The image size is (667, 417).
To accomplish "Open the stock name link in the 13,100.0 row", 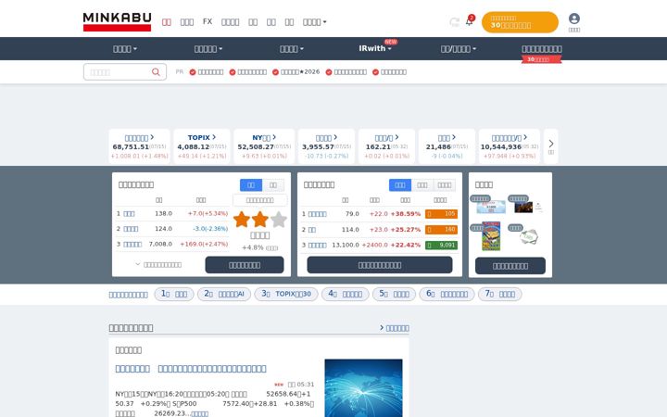I will click(318, 245).
